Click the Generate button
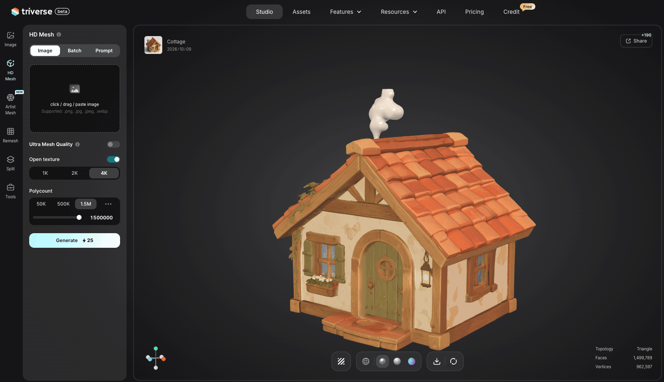This screenshot has height=382, width=664. click(75, 240)
